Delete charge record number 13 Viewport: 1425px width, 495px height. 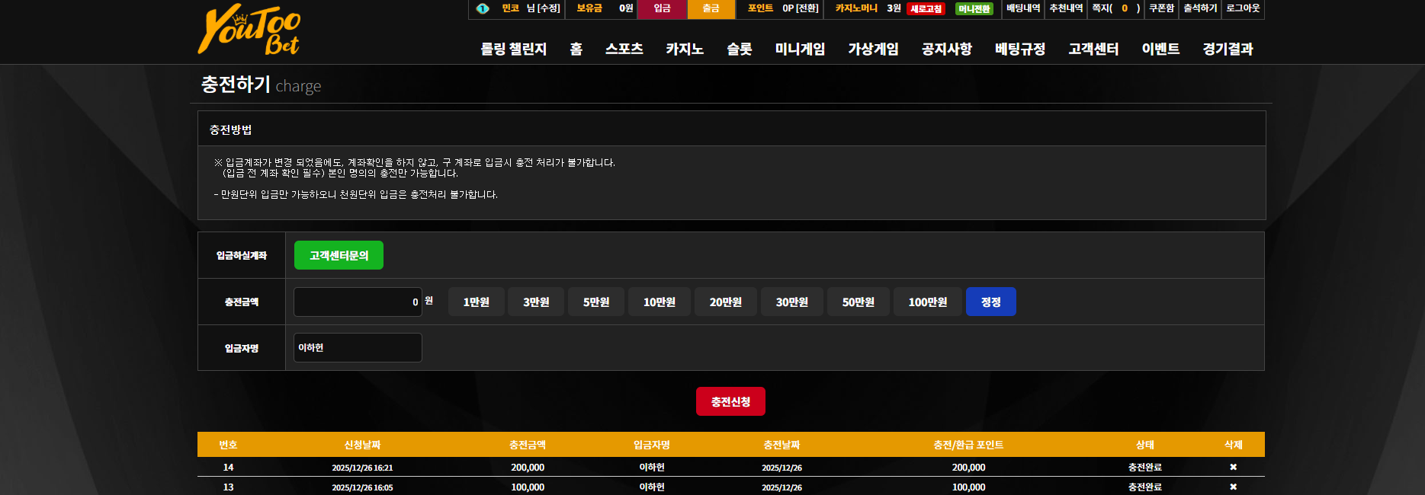tap(1233, 487)
